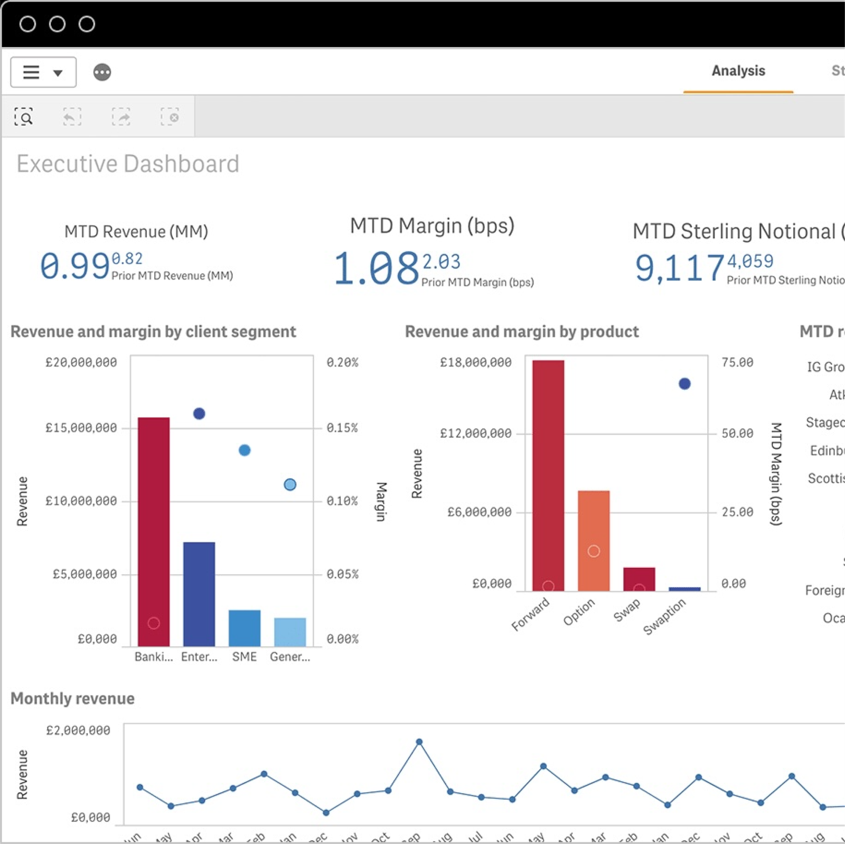Click the MTD Revenue (MM) KPI value
The height and width of the screenshot is (844, 845).
(75, 266)
